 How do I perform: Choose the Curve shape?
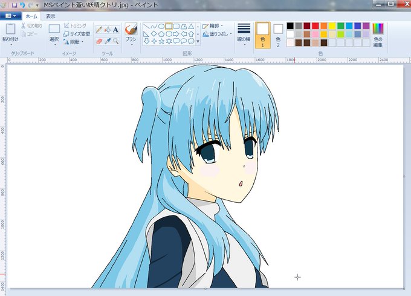click(154, 27)
